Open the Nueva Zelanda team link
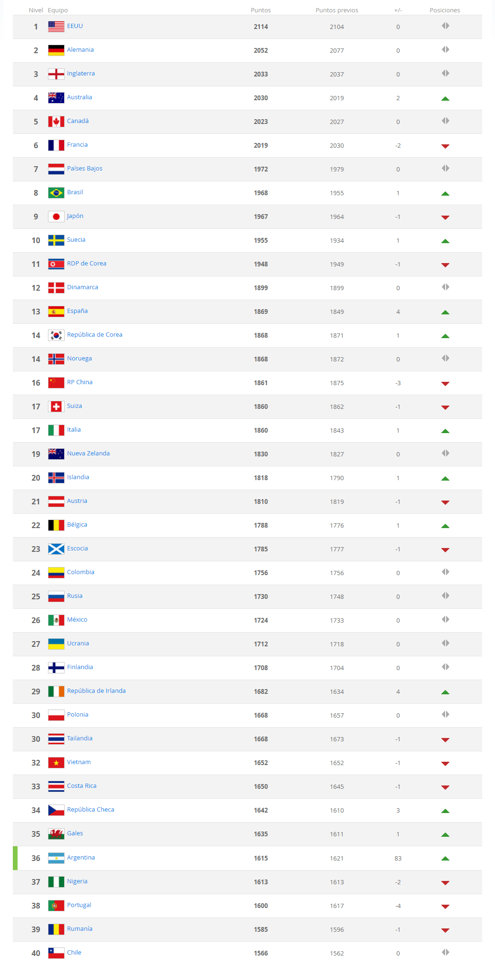495x965 pixels. [88, 454]
